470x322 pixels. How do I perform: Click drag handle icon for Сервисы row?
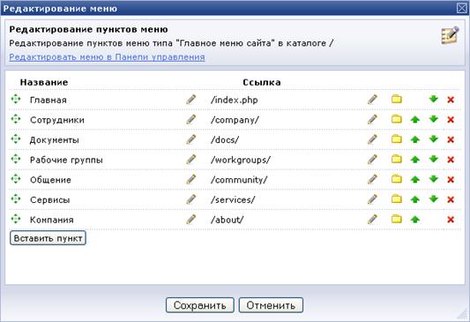[16, 199]
